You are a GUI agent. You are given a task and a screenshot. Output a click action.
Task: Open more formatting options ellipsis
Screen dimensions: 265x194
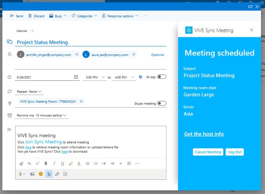coord(137,163)
